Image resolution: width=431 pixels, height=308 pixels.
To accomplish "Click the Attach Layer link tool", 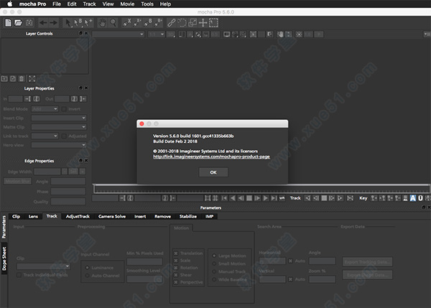I will (x=171, y=23).
